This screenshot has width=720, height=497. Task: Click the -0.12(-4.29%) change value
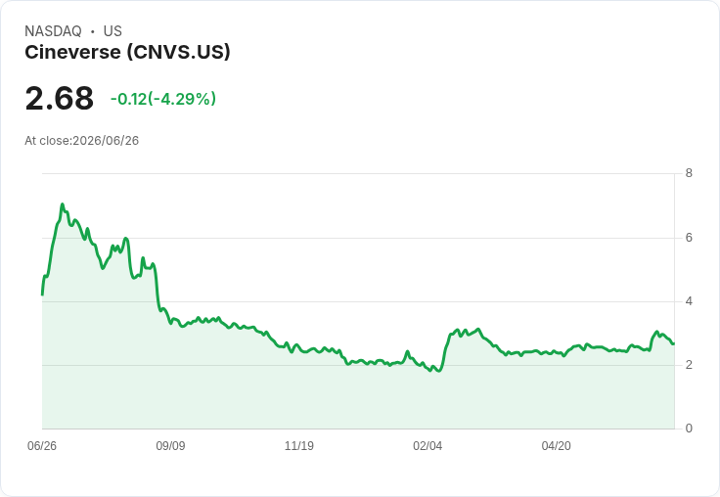(163, 99)
